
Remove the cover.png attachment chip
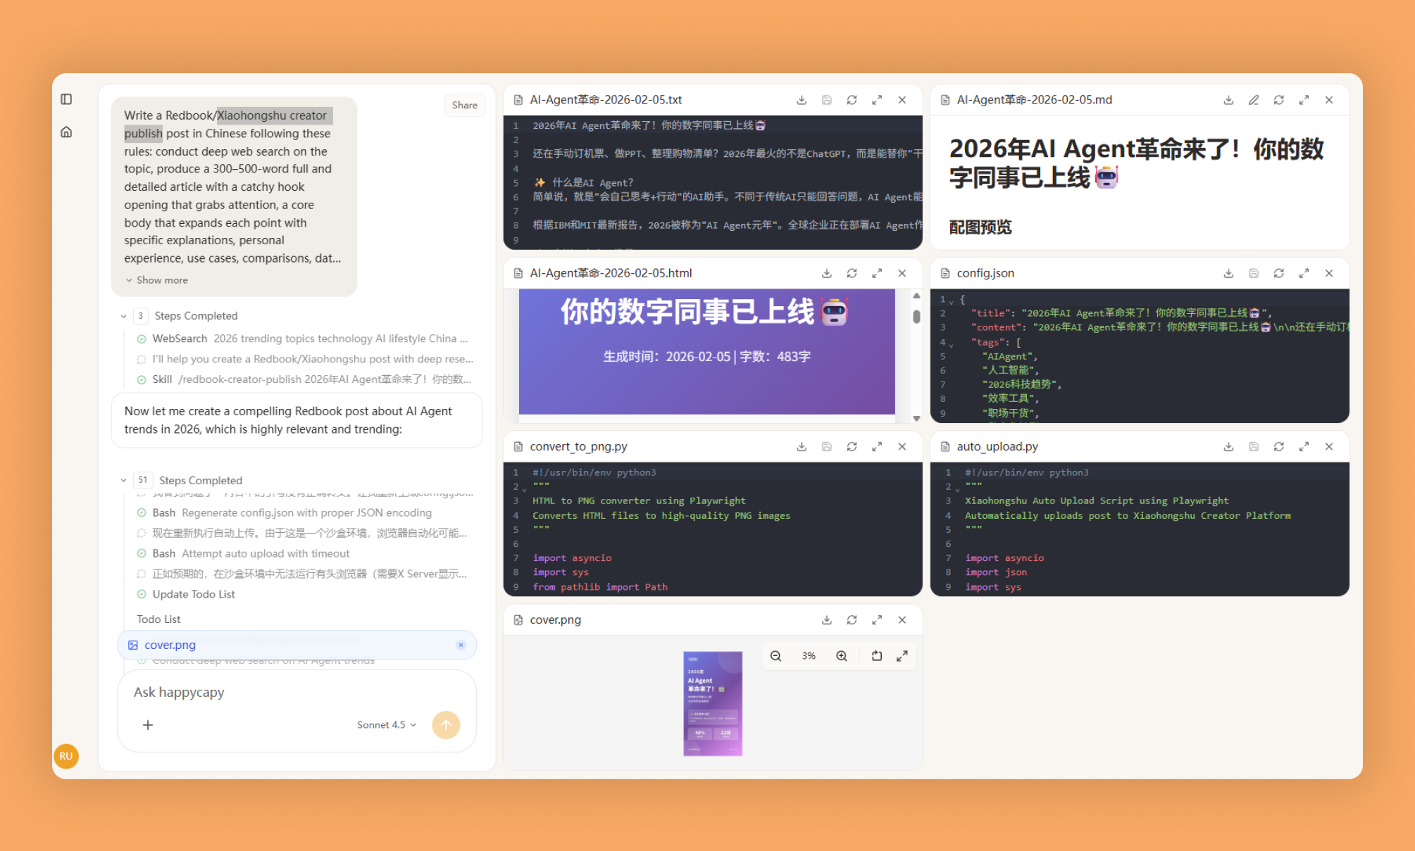461,645
